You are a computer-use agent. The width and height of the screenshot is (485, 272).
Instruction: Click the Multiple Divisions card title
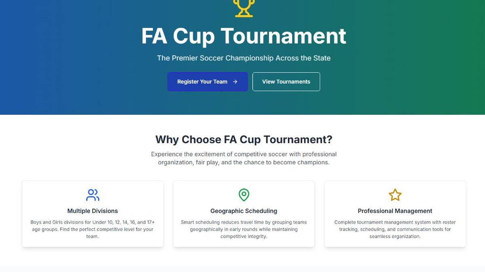click(x=93, y=211)
